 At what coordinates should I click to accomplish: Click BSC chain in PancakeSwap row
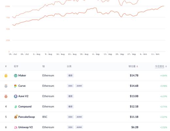tap(45, 117)
